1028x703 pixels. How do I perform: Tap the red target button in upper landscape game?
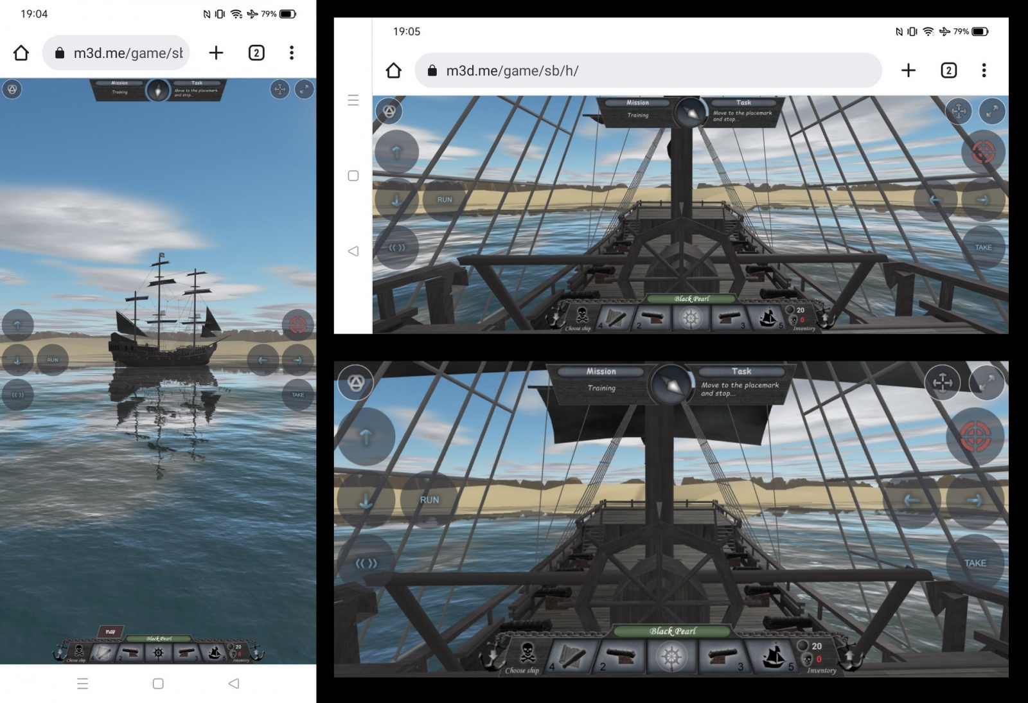[983, 152]
